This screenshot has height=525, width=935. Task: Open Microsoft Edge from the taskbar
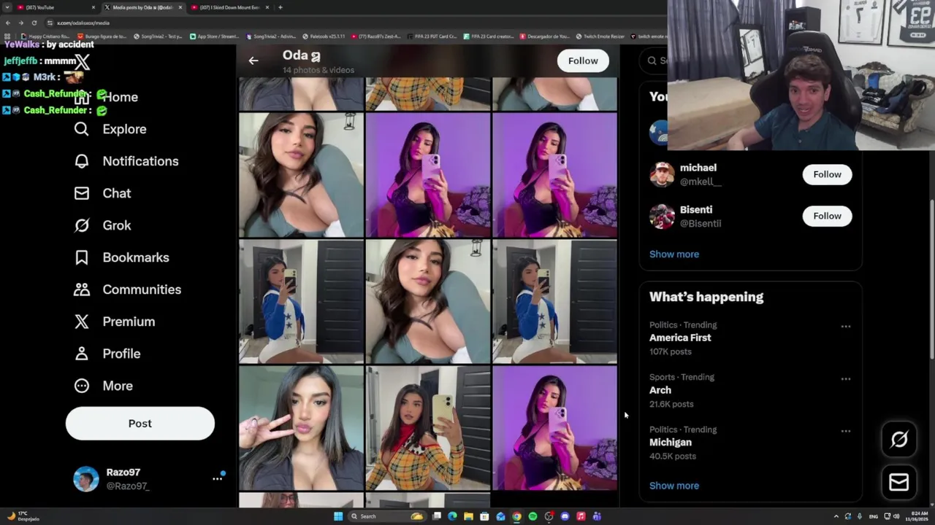[x=452, y=516]
